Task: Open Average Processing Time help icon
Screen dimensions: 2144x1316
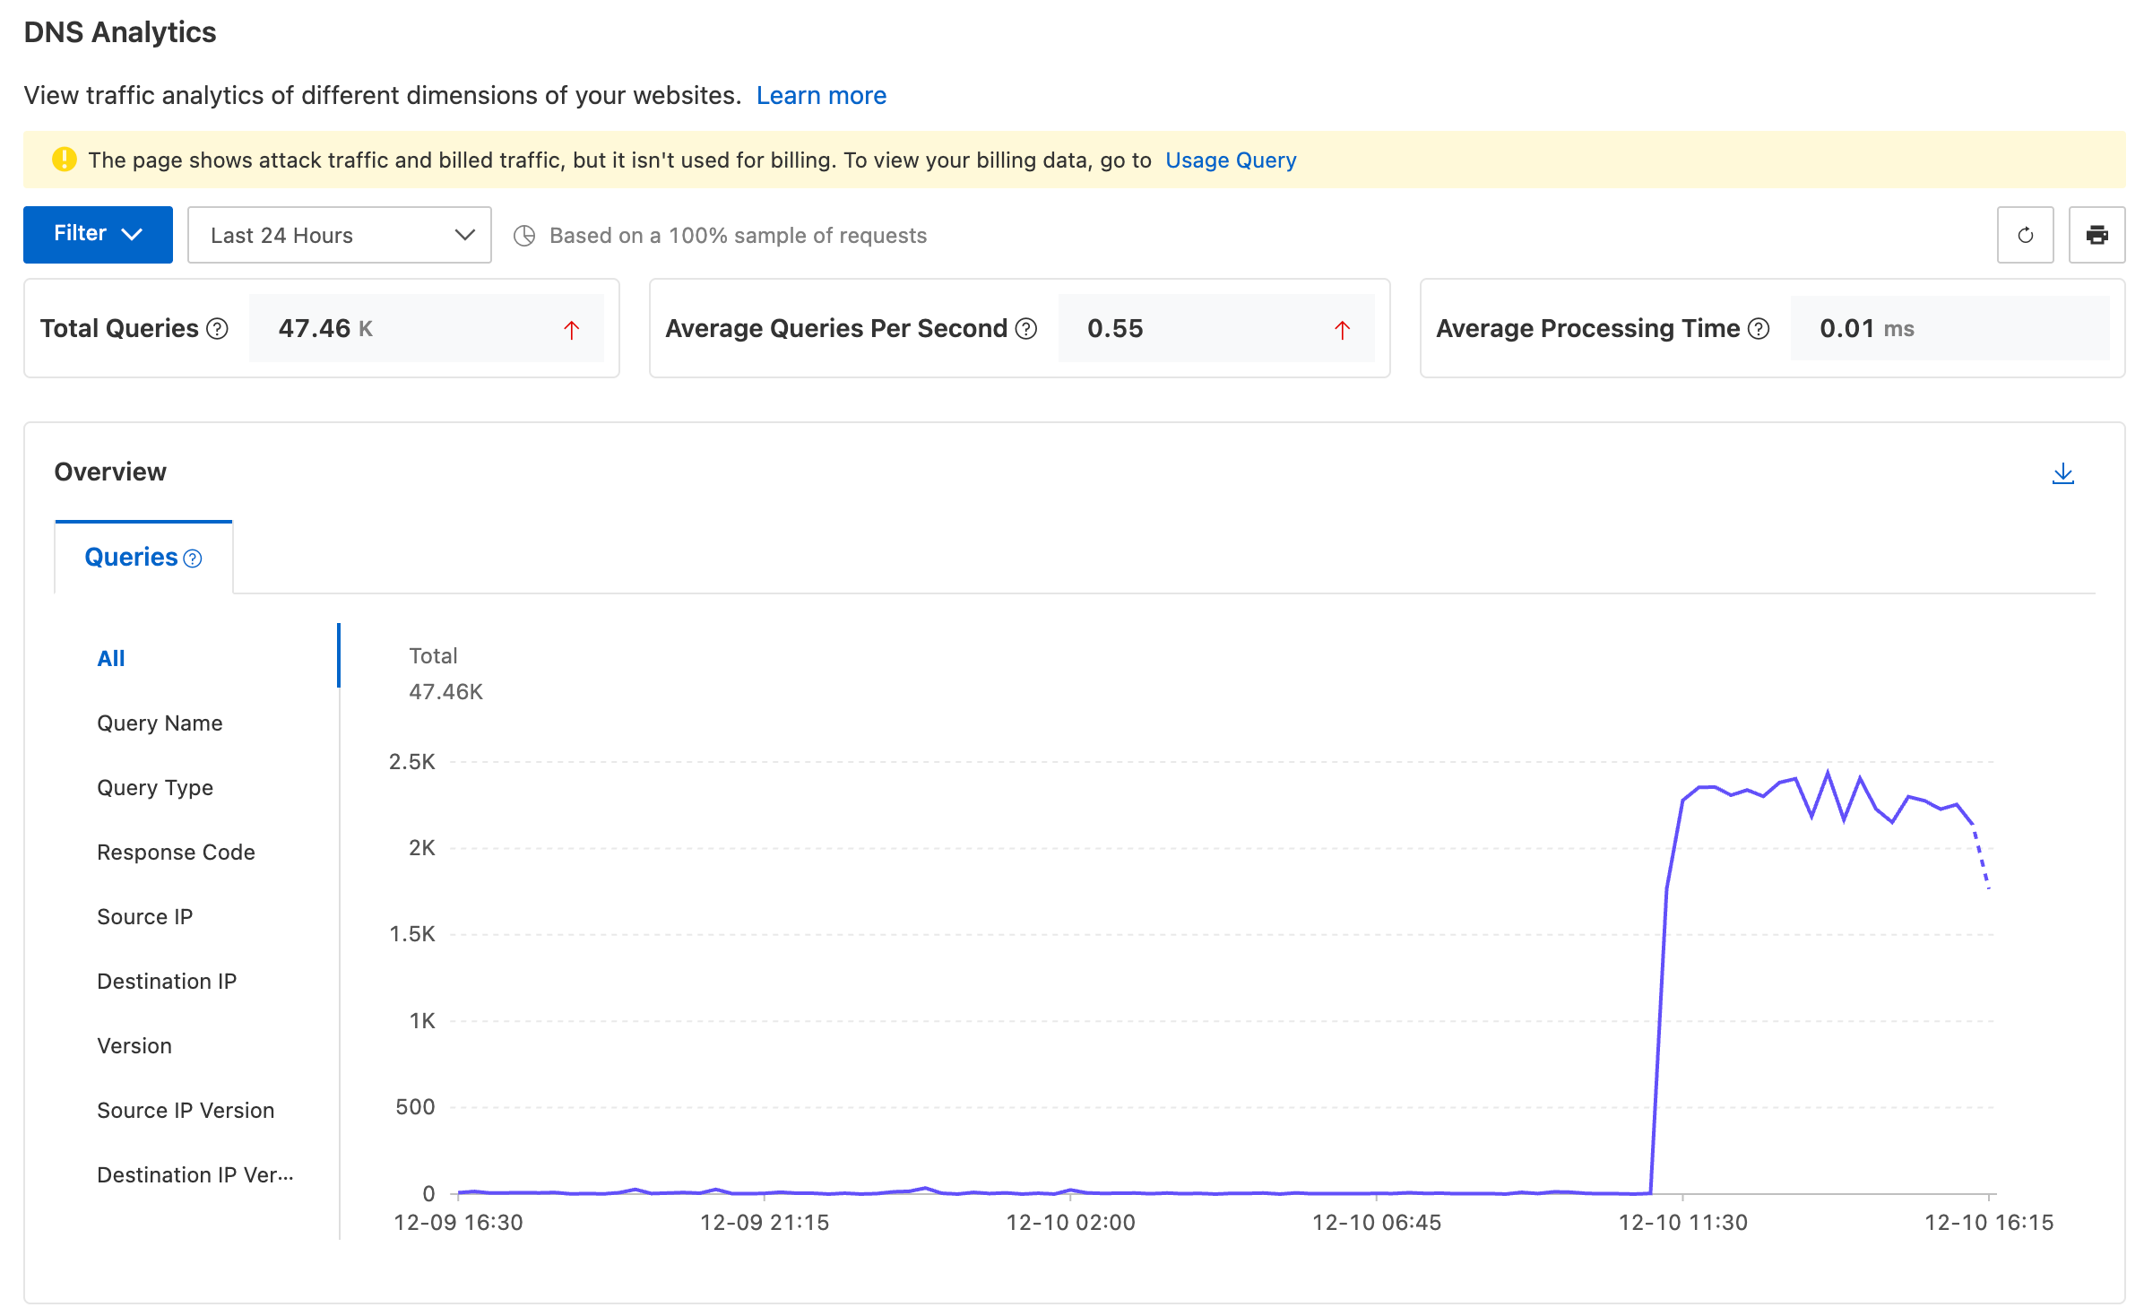Action: 1759,329
